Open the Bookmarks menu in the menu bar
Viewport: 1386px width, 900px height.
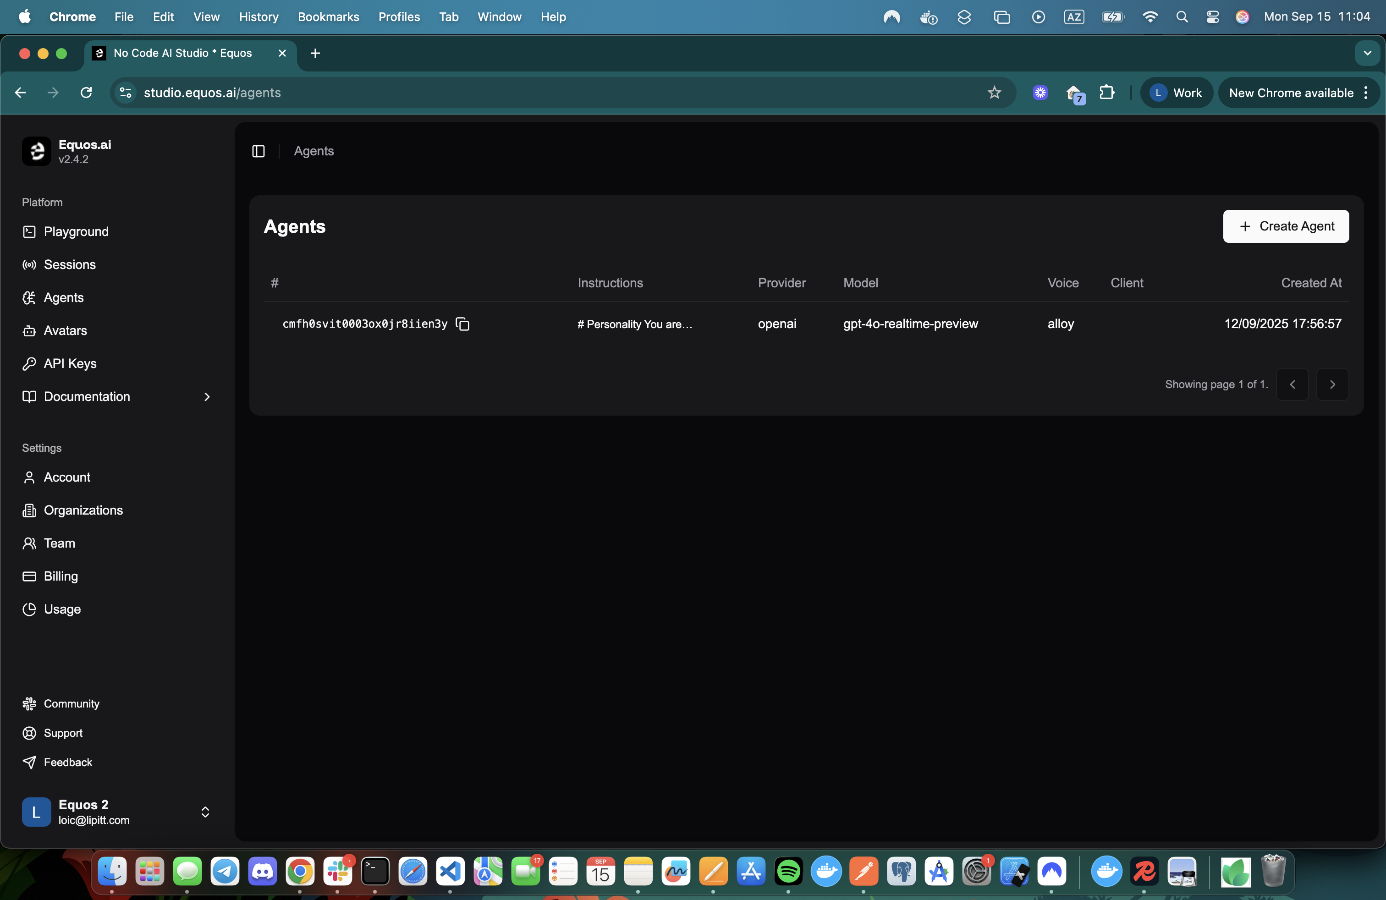pyautogui.click(x=328, y=17)
